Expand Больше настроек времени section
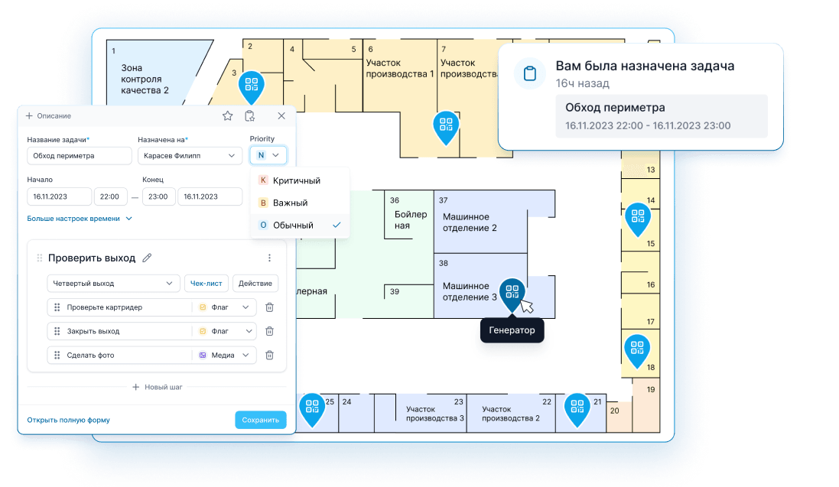Viewport: 839px width, 487px height. 80,219
